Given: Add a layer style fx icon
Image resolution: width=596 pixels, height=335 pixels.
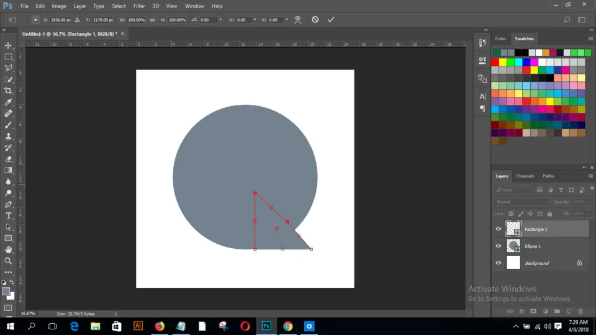Looking at the screenshot, I should 522,311.
